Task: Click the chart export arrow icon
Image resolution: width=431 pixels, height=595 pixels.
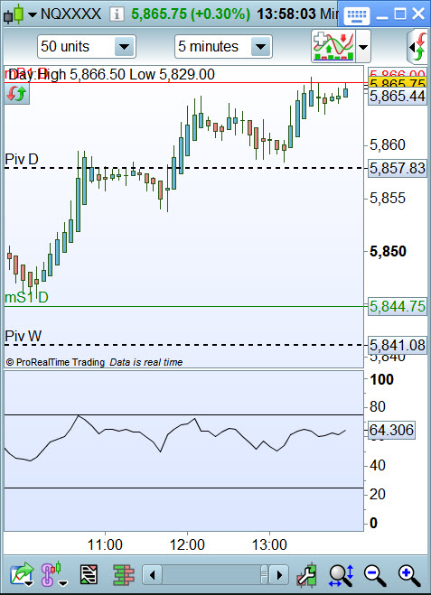Action: (x=22, y=575)
